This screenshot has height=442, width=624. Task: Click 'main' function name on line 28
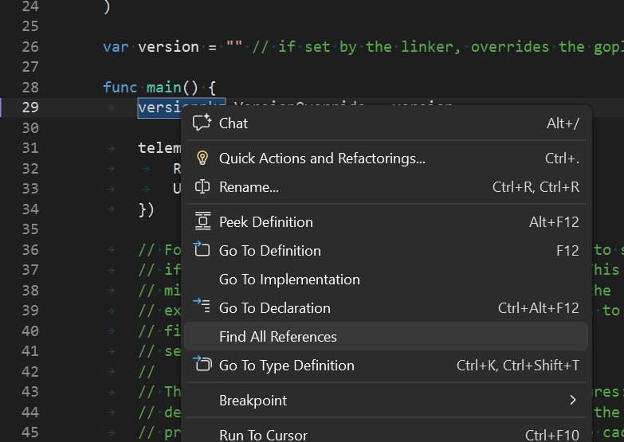pos(164,87)
